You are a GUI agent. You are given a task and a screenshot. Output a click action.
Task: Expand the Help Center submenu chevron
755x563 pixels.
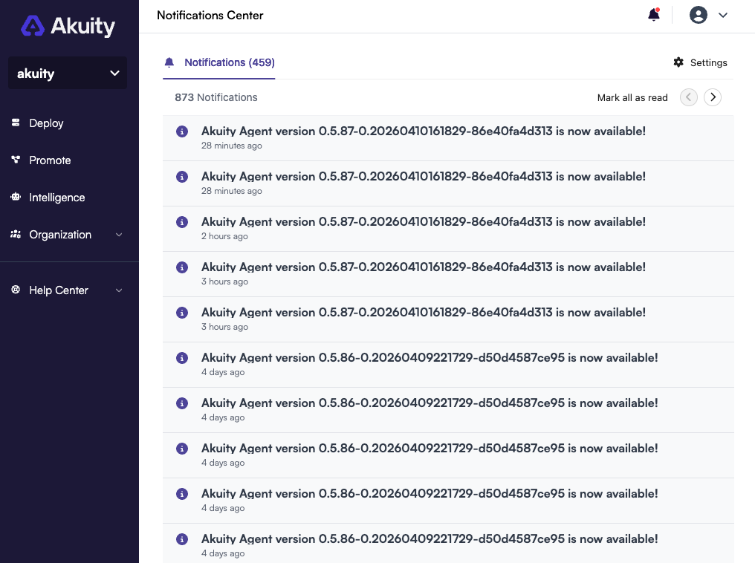pyautogui.click(x=119, y=290)
